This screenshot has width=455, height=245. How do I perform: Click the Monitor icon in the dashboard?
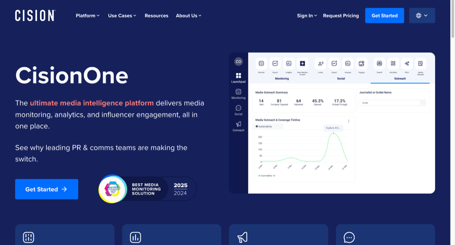(261, 63)
